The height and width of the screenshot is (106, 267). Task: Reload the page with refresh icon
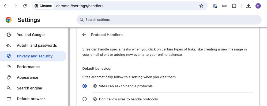click(x=25, y=6)
